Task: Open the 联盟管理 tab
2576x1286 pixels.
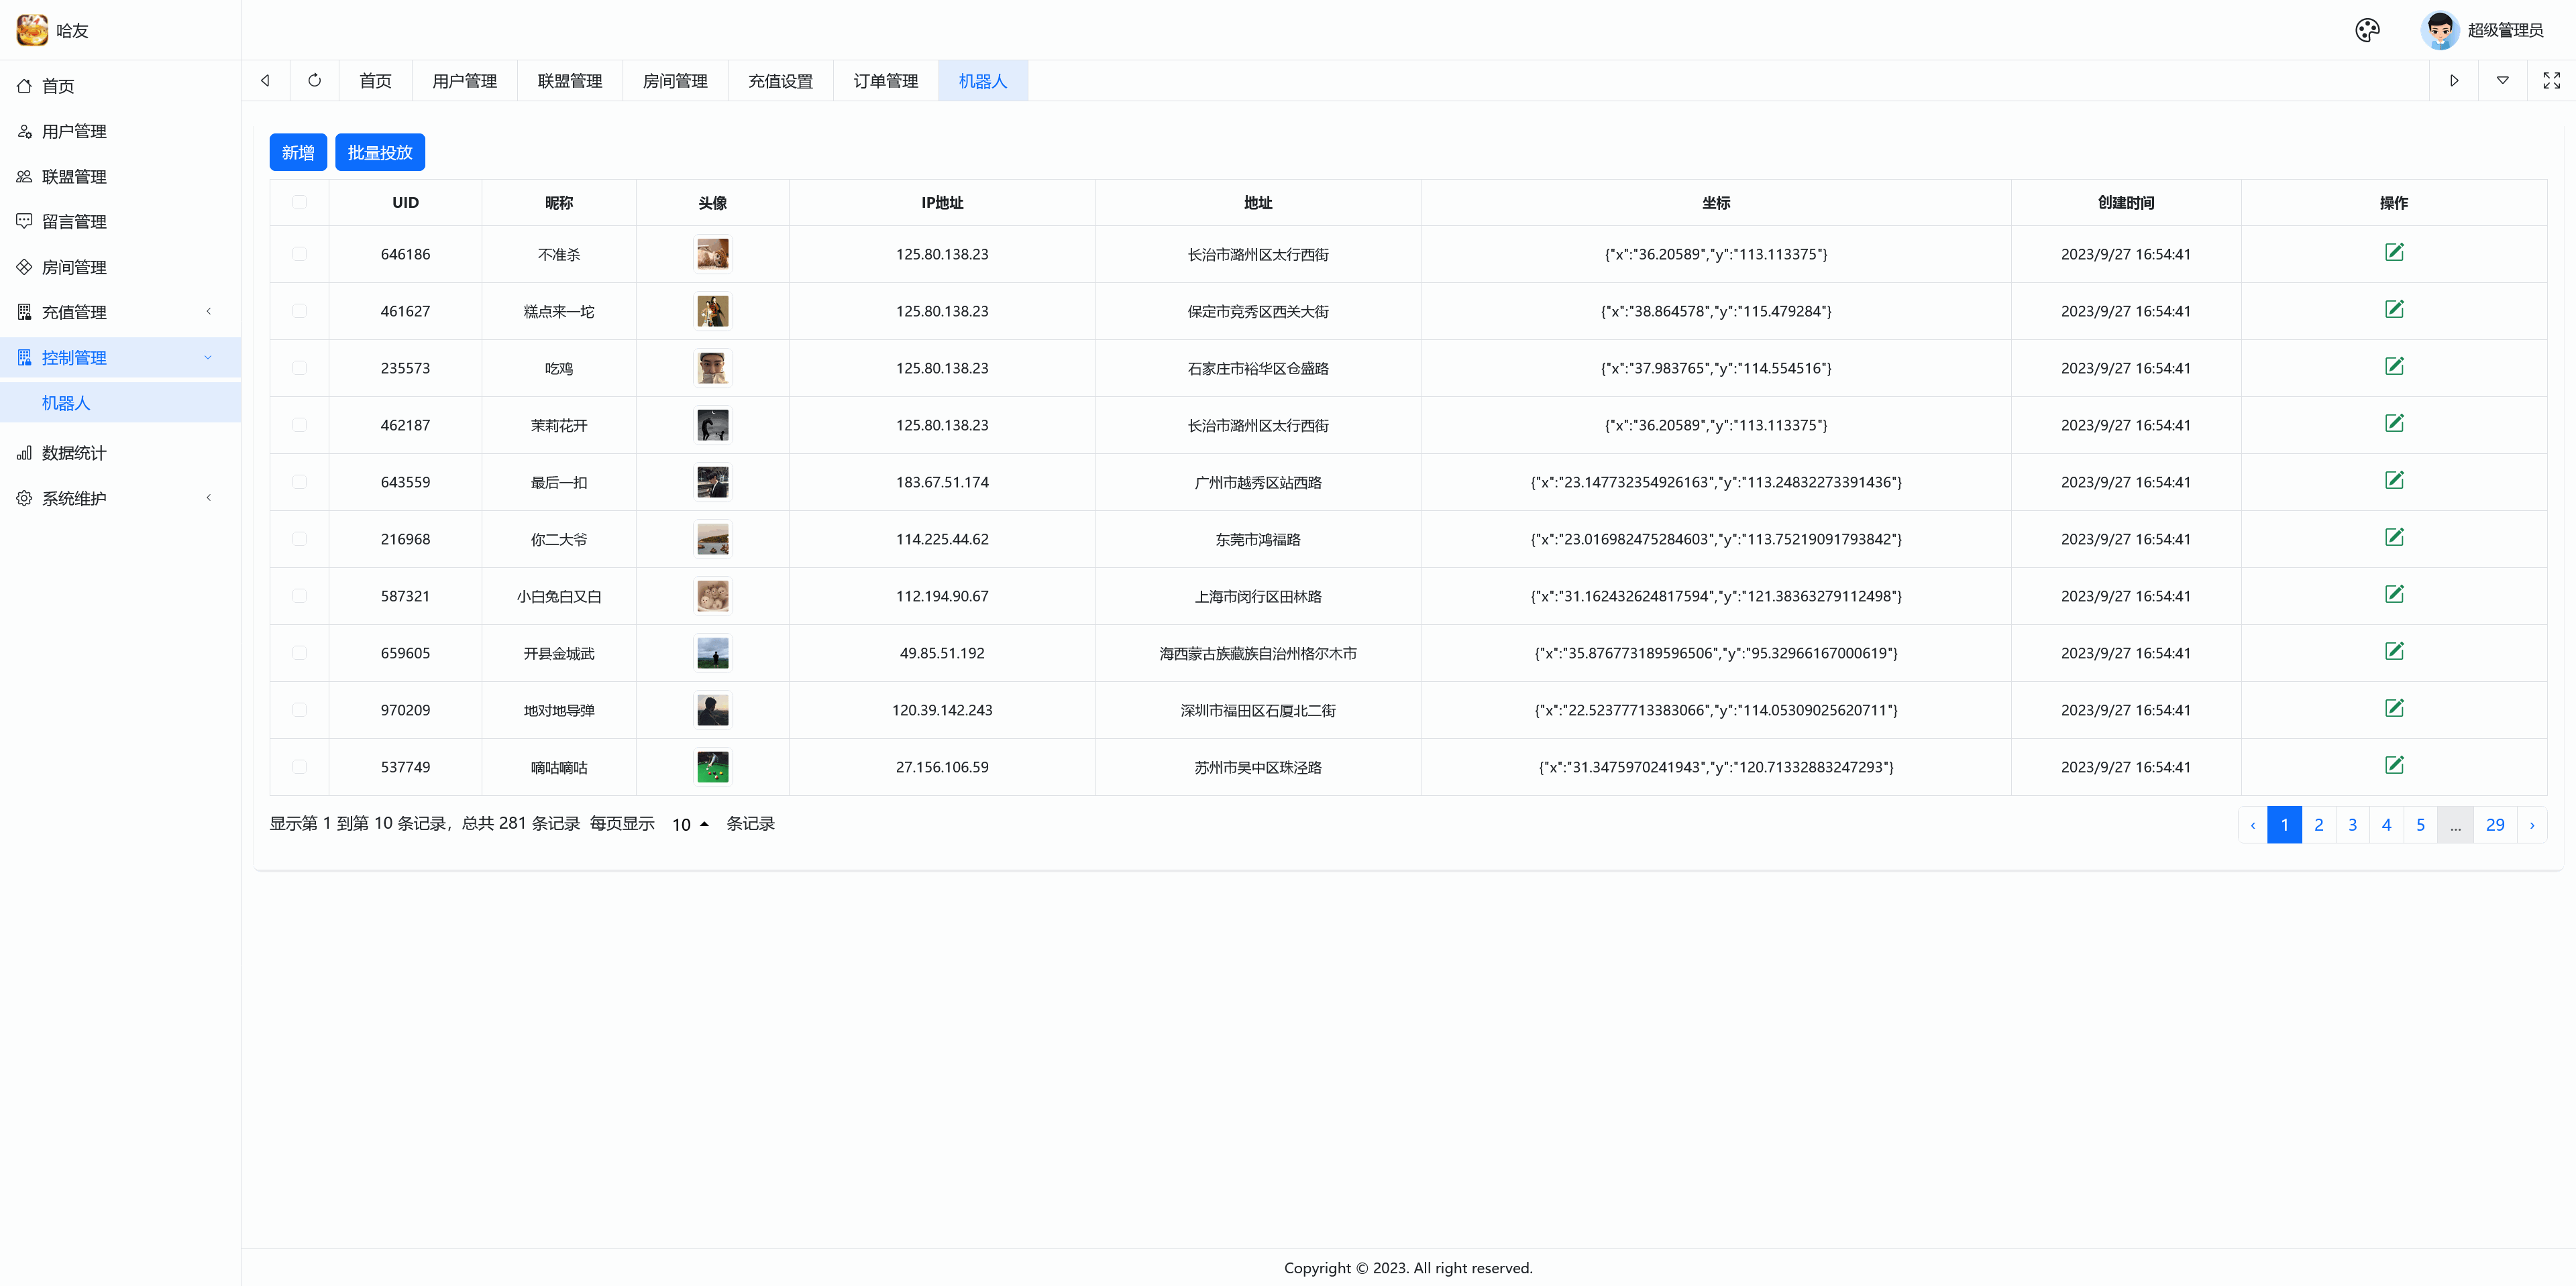Action: [x=569, y=81]
